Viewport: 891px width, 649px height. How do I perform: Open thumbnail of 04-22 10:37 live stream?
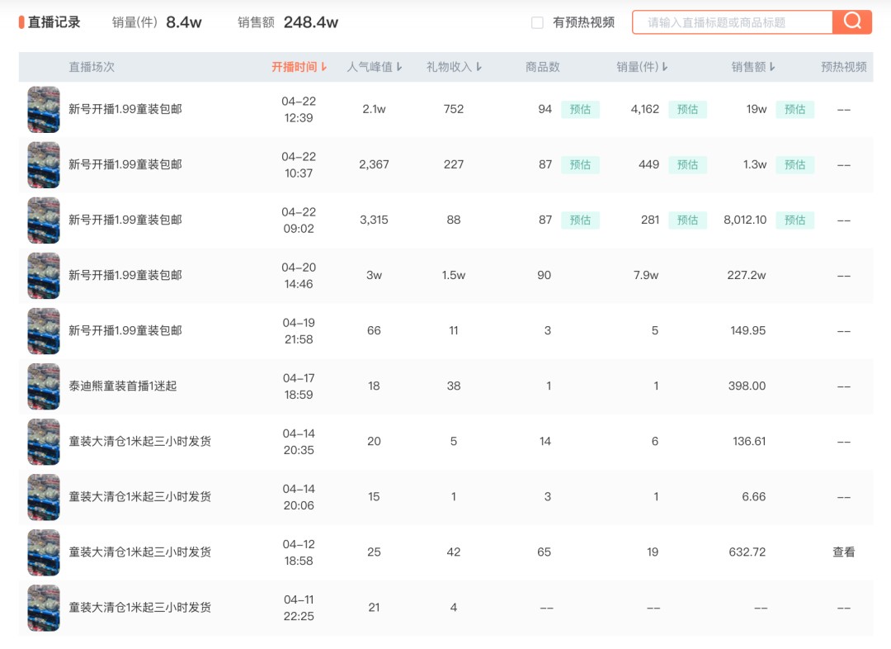44,164
